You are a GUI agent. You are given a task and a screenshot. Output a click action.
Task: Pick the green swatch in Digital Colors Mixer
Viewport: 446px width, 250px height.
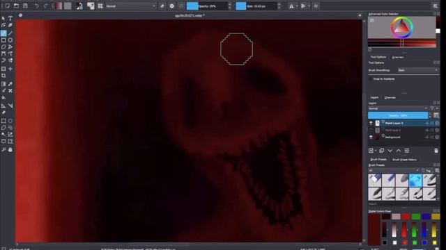[x=416, y=217]
